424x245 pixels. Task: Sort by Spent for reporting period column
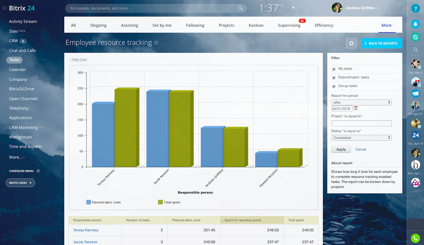coord(252,220)
